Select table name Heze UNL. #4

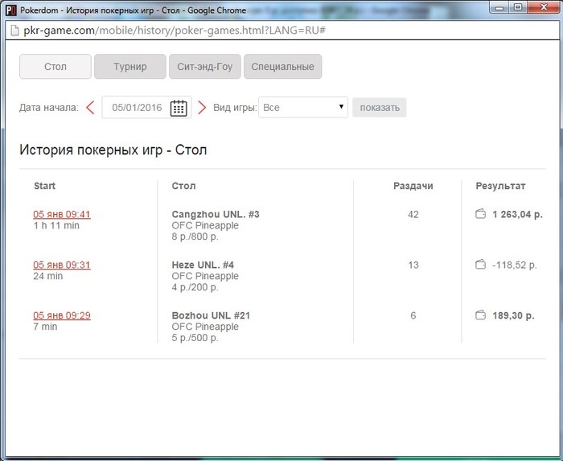click(x=203, y=265)
